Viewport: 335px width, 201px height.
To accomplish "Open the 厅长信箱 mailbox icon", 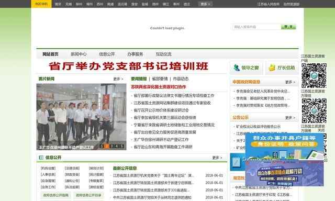I will 282,68.
